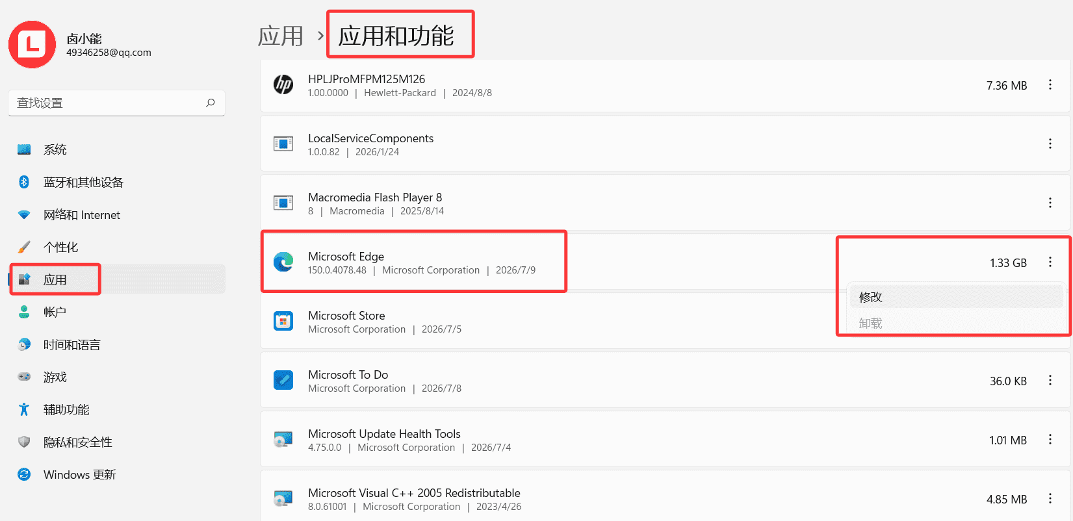1073x521 pixels.
Task: Click Edge version 150.0.4078.48
Action: (337, 270)
